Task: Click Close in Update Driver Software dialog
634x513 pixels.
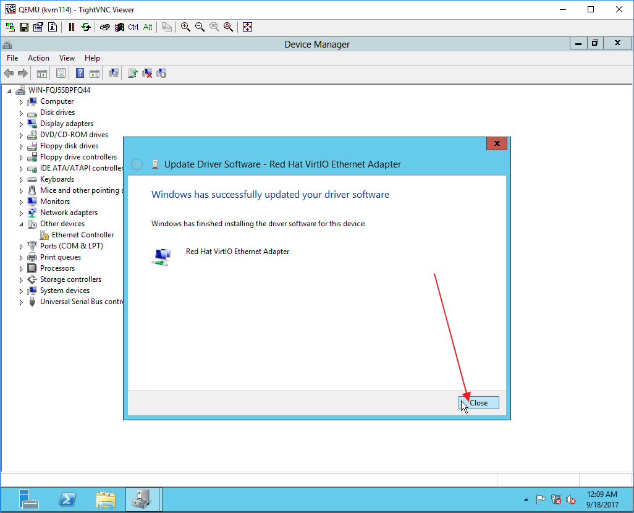Action: [479, 403]
